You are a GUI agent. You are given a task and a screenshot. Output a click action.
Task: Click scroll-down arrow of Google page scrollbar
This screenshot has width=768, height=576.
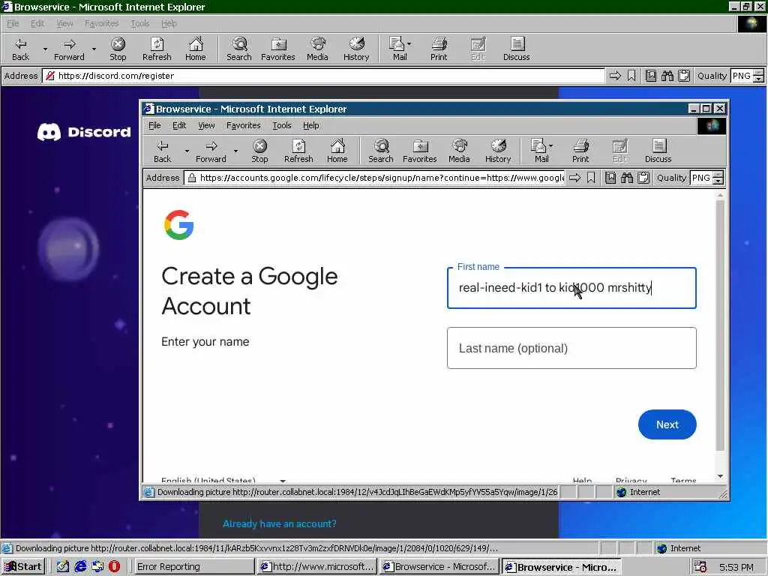720,476
